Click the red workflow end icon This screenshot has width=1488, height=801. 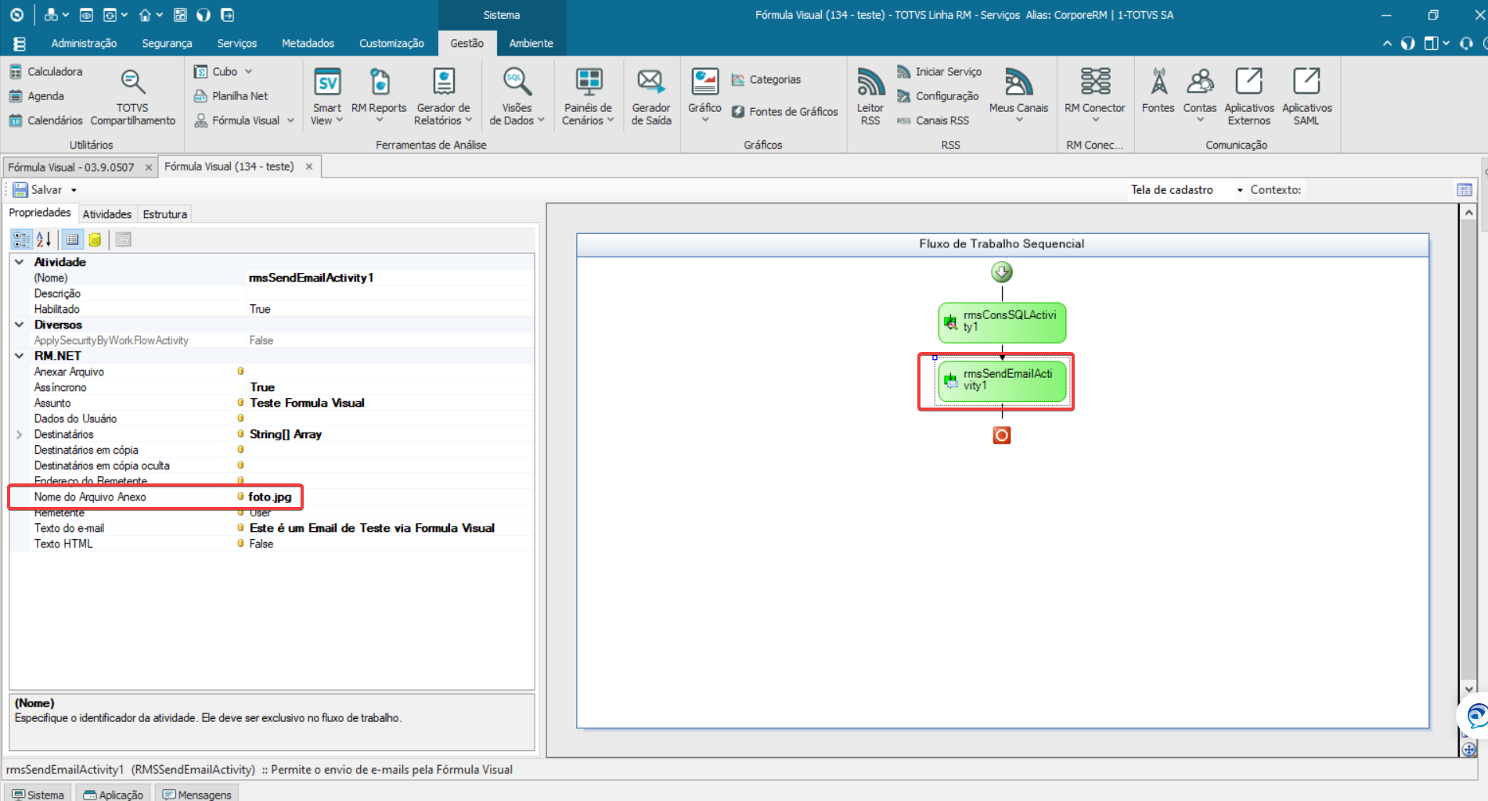coord(1002,435)
